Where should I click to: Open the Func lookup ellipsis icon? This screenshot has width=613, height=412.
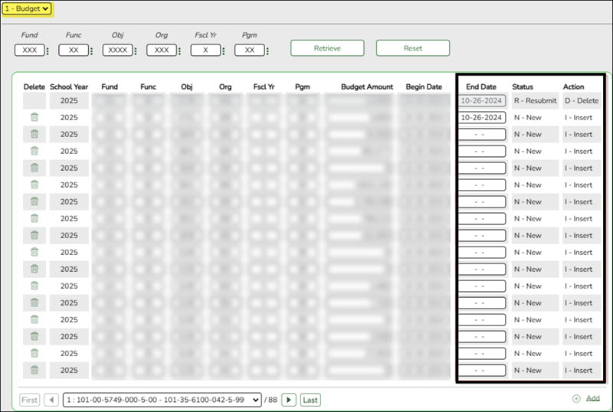coord(92,51)
